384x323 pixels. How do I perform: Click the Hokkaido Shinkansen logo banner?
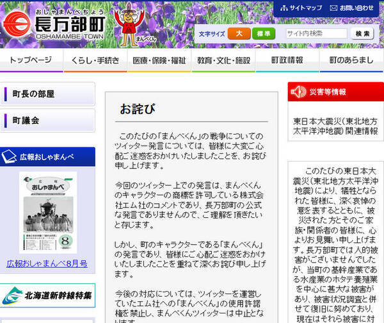pyautogui.click(x=47, y=295)
